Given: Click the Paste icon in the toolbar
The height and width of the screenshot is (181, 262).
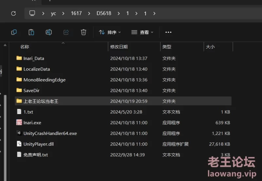Looking at the screenshot, I should 31,32.
